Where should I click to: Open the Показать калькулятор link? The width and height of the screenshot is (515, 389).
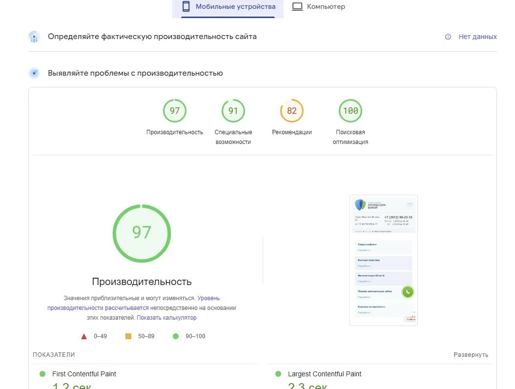166,318
